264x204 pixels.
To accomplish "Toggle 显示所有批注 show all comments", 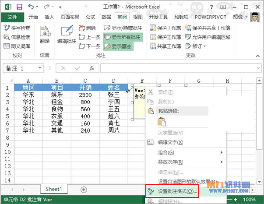I will click(123, 37).
